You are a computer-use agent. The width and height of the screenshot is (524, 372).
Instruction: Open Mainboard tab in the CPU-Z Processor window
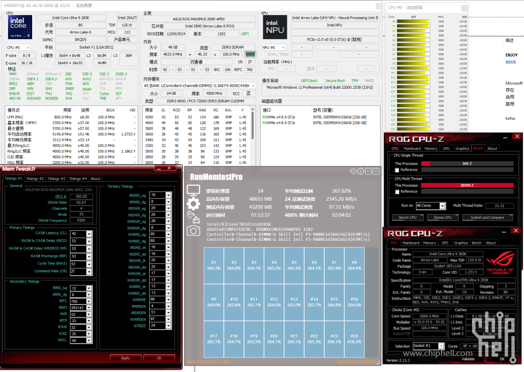[411, 243]
